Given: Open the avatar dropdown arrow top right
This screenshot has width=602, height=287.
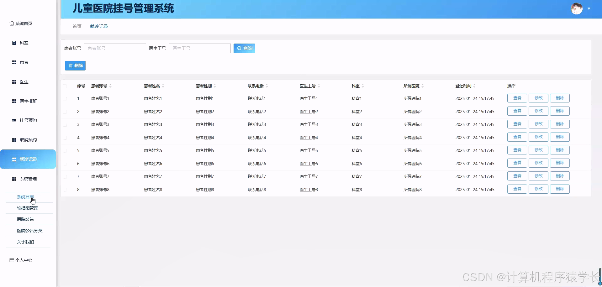Looking at the screenshot, I should [589, 9].
